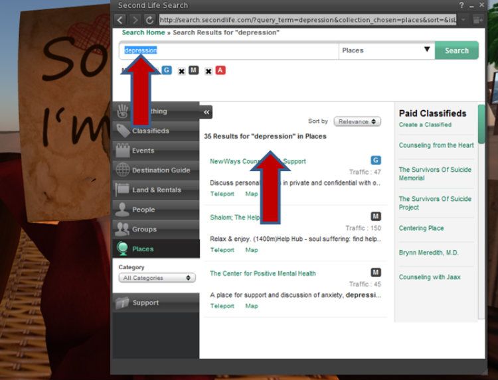Image resolution: width=498 pixels, height=380 pixels.
Task: Open URL history dropdown arrow
Action: coord(463,20)
